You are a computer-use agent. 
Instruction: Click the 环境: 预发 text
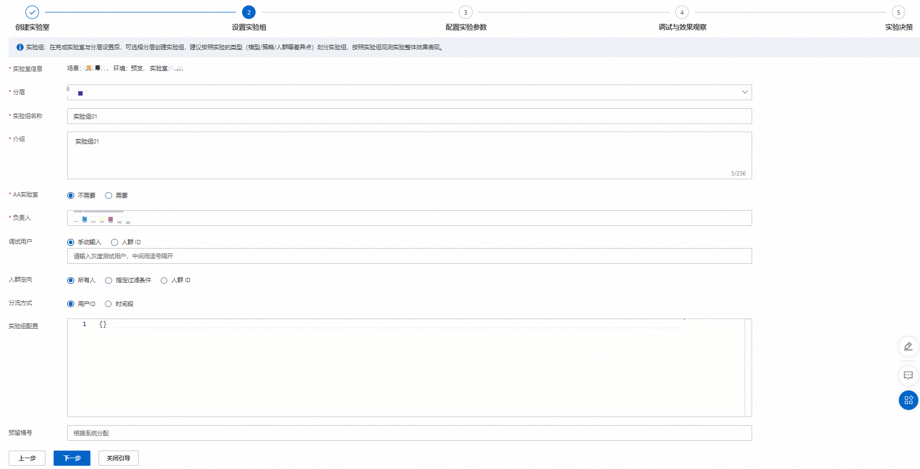pos(129,68)
